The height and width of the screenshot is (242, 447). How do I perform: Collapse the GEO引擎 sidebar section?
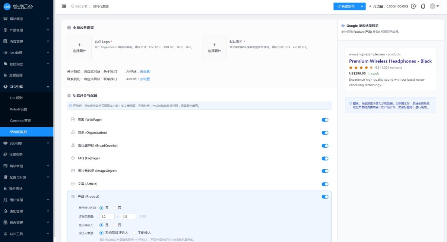26,87
